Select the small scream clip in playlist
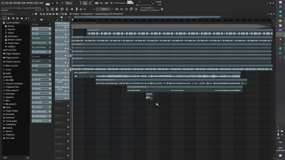 click(149, 96)
